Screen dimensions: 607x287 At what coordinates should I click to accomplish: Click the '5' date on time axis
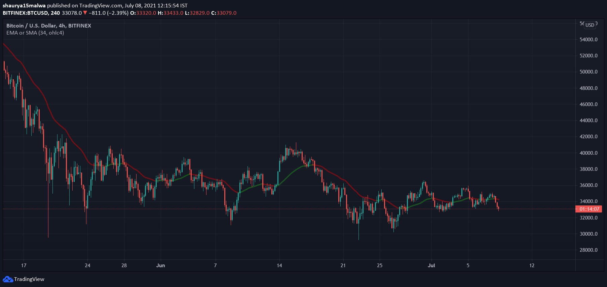(468, 266)
